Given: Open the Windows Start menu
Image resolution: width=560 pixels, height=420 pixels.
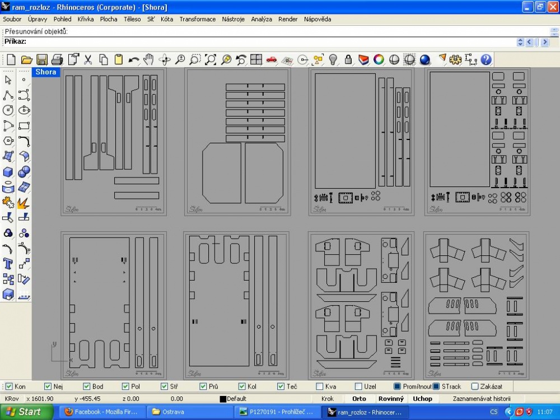Looking at the screenshot, I should (x=27, y=412).
